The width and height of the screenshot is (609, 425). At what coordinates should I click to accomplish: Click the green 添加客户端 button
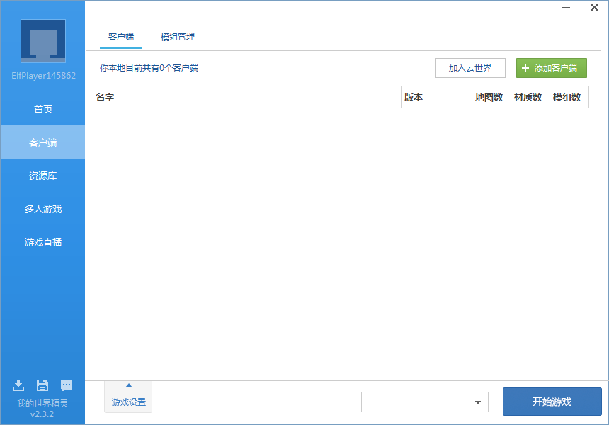(551, 68)
